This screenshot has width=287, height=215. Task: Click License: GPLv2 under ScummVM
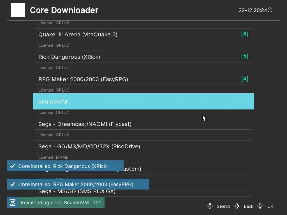(54, 113)
